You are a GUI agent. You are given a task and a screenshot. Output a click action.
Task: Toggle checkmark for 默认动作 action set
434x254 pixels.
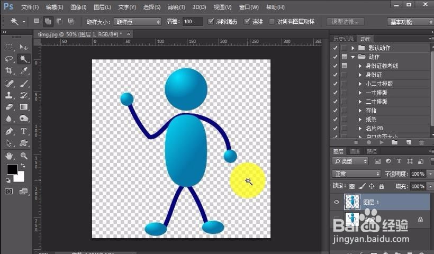click(x=335, y=48)
